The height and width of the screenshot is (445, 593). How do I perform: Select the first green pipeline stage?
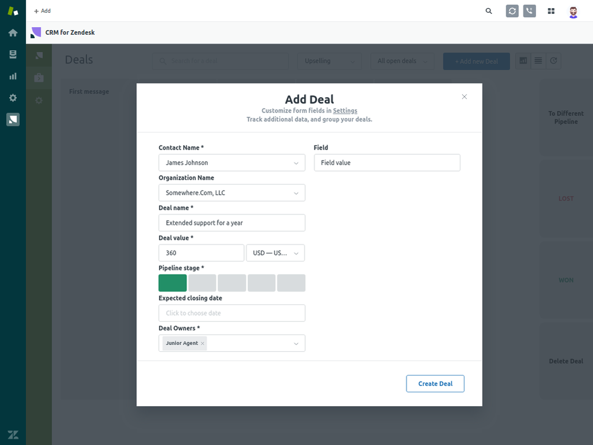point(173,283)
